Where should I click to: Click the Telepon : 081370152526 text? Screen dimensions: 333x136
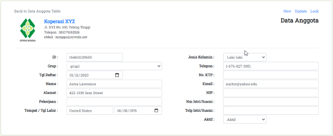(62, 32)
